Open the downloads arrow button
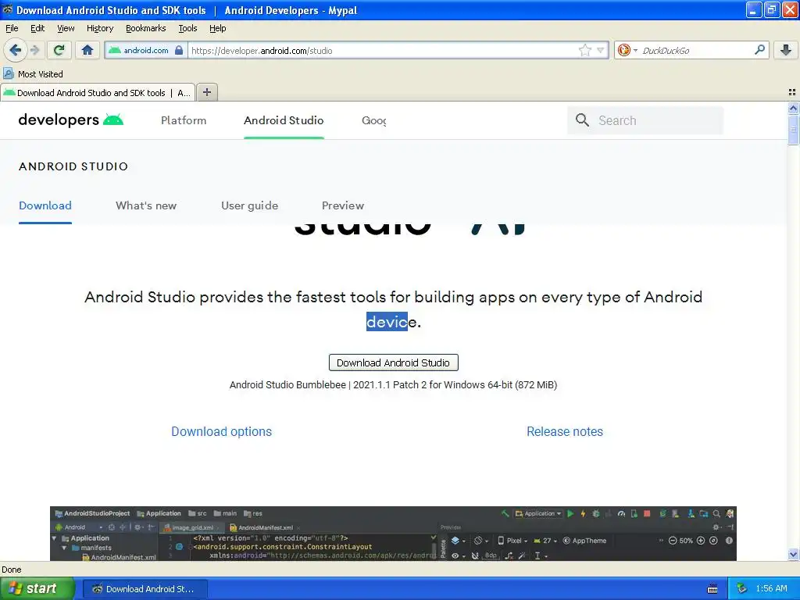 pyautogui.click(x=786, y=50)
